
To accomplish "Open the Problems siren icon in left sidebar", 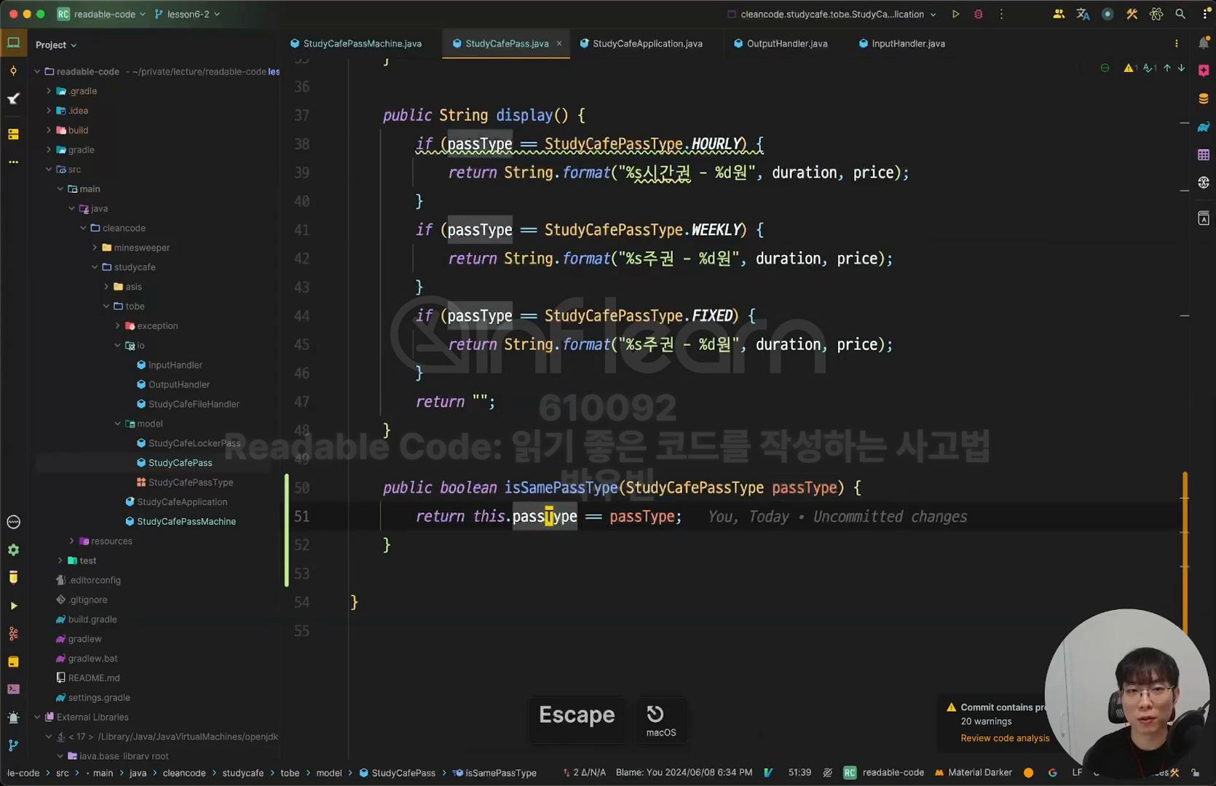I will [13, 717].
